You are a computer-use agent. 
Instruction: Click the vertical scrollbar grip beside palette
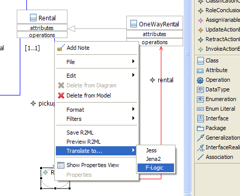pyautogui.click(x=187, y=54)
